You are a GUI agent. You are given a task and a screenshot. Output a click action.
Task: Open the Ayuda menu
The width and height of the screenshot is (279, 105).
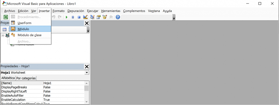pyautogui.click(x=167, y=11)
